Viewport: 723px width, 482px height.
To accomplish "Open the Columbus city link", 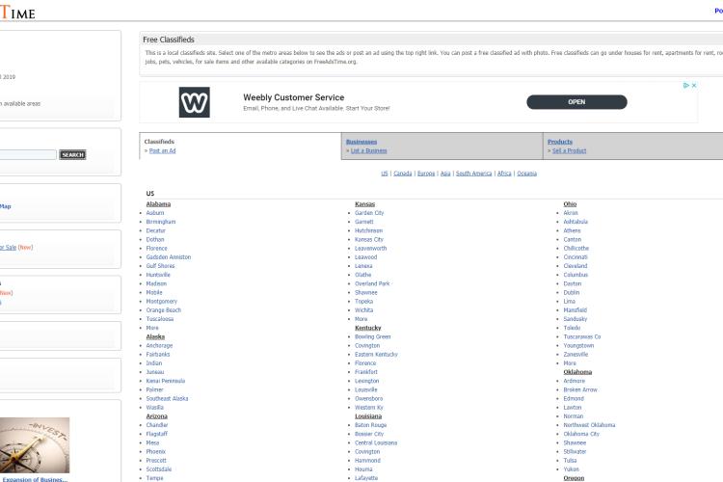I will [x=576, y=275].
